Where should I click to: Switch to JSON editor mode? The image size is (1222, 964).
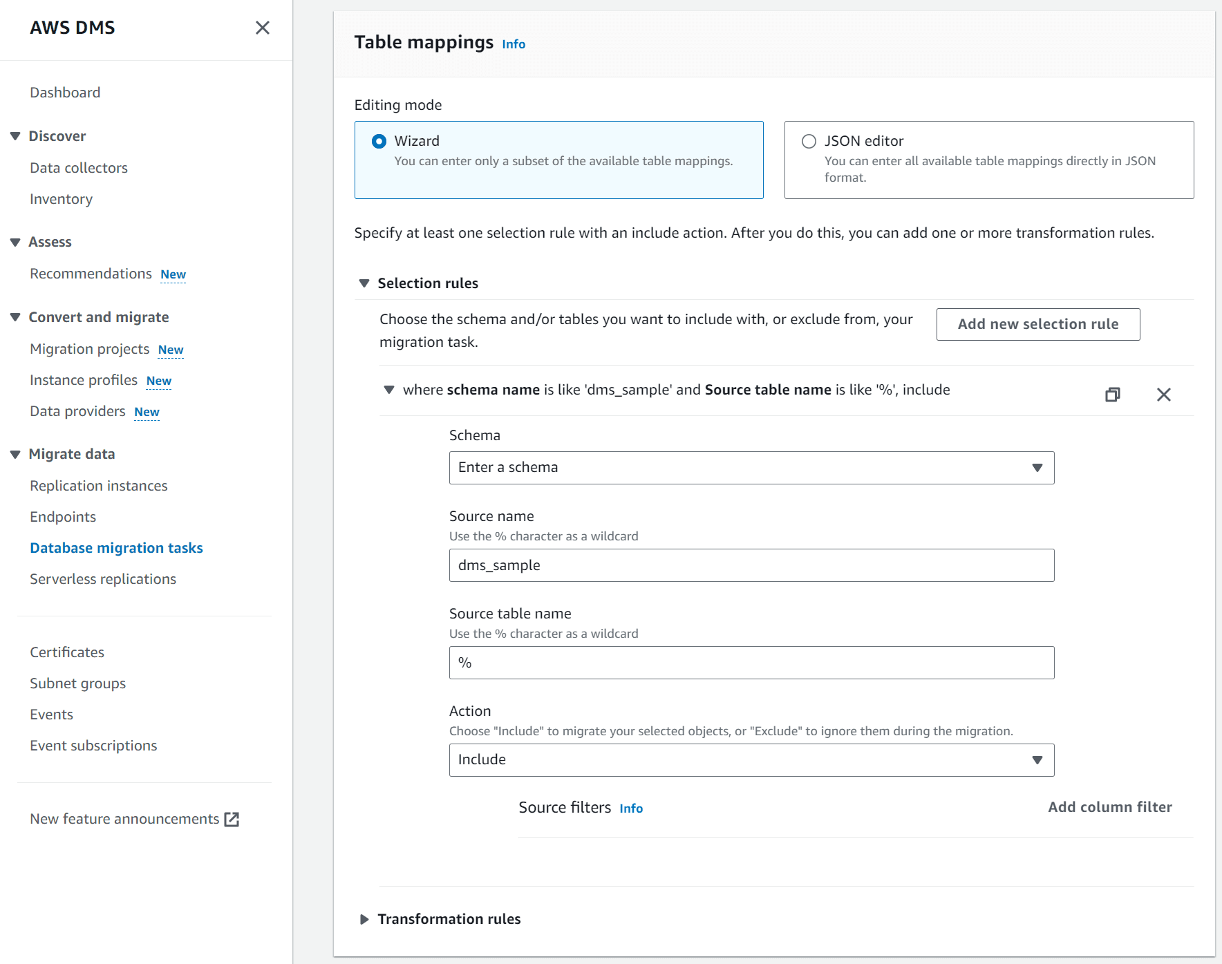pyautogui.click(x=808, y=140)
